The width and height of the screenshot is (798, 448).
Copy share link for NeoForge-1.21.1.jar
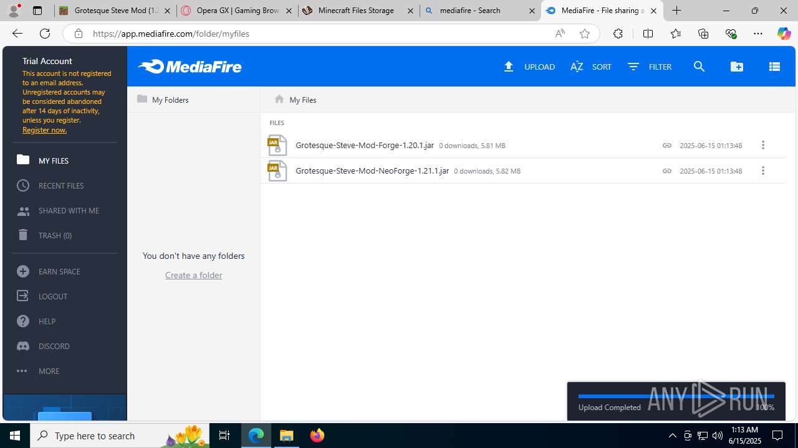click(666, 170)
